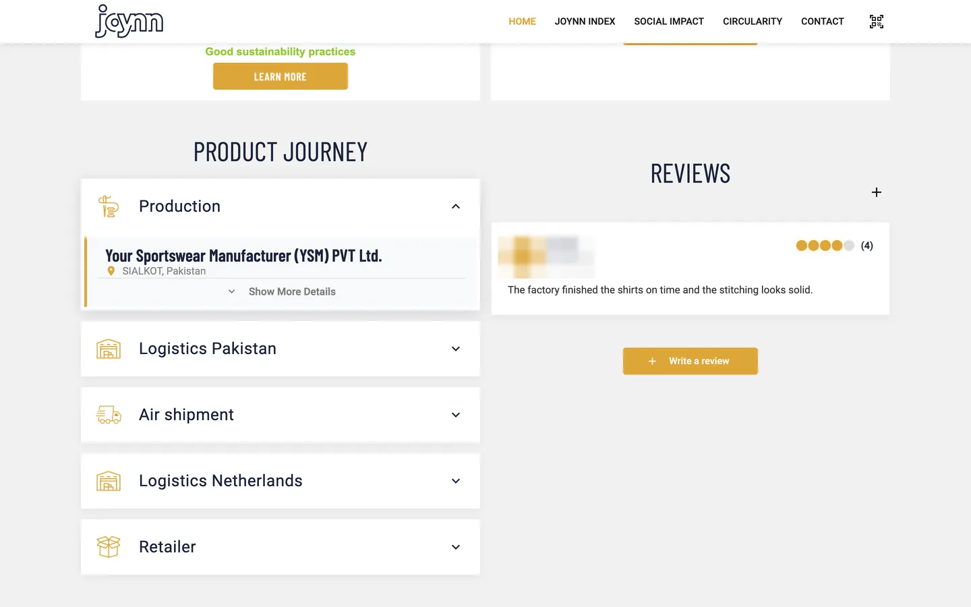Click the SIALKOT location pin icon
Image resolution: width=971 pixels, height=607 pixels.
coord(111,271)
